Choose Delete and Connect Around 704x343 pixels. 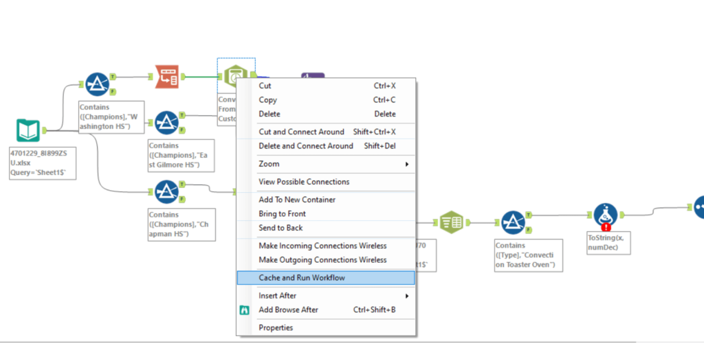[306, 146]
